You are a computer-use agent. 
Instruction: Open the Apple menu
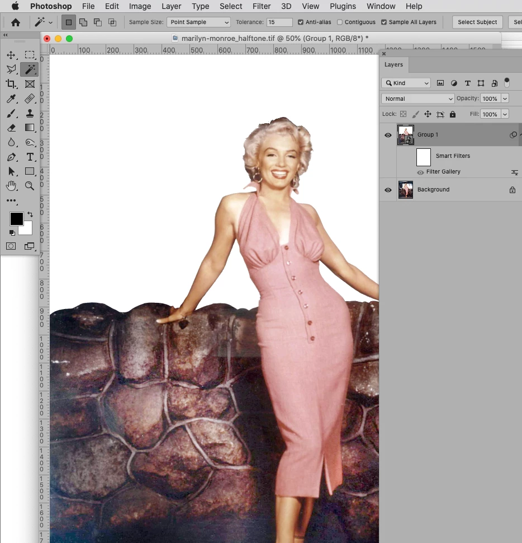pos(15,6)
